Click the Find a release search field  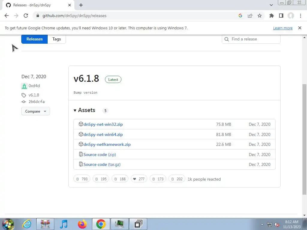251,39
